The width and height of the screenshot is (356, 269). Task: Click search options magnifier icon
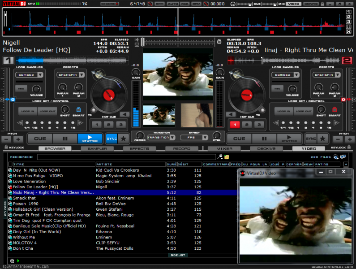click(x=220, y=156)
